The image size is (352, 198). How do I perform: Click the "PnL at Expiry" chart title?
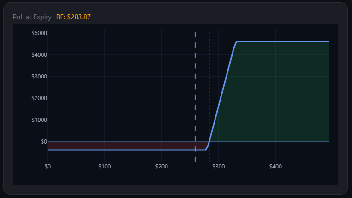tap(32, 17)
